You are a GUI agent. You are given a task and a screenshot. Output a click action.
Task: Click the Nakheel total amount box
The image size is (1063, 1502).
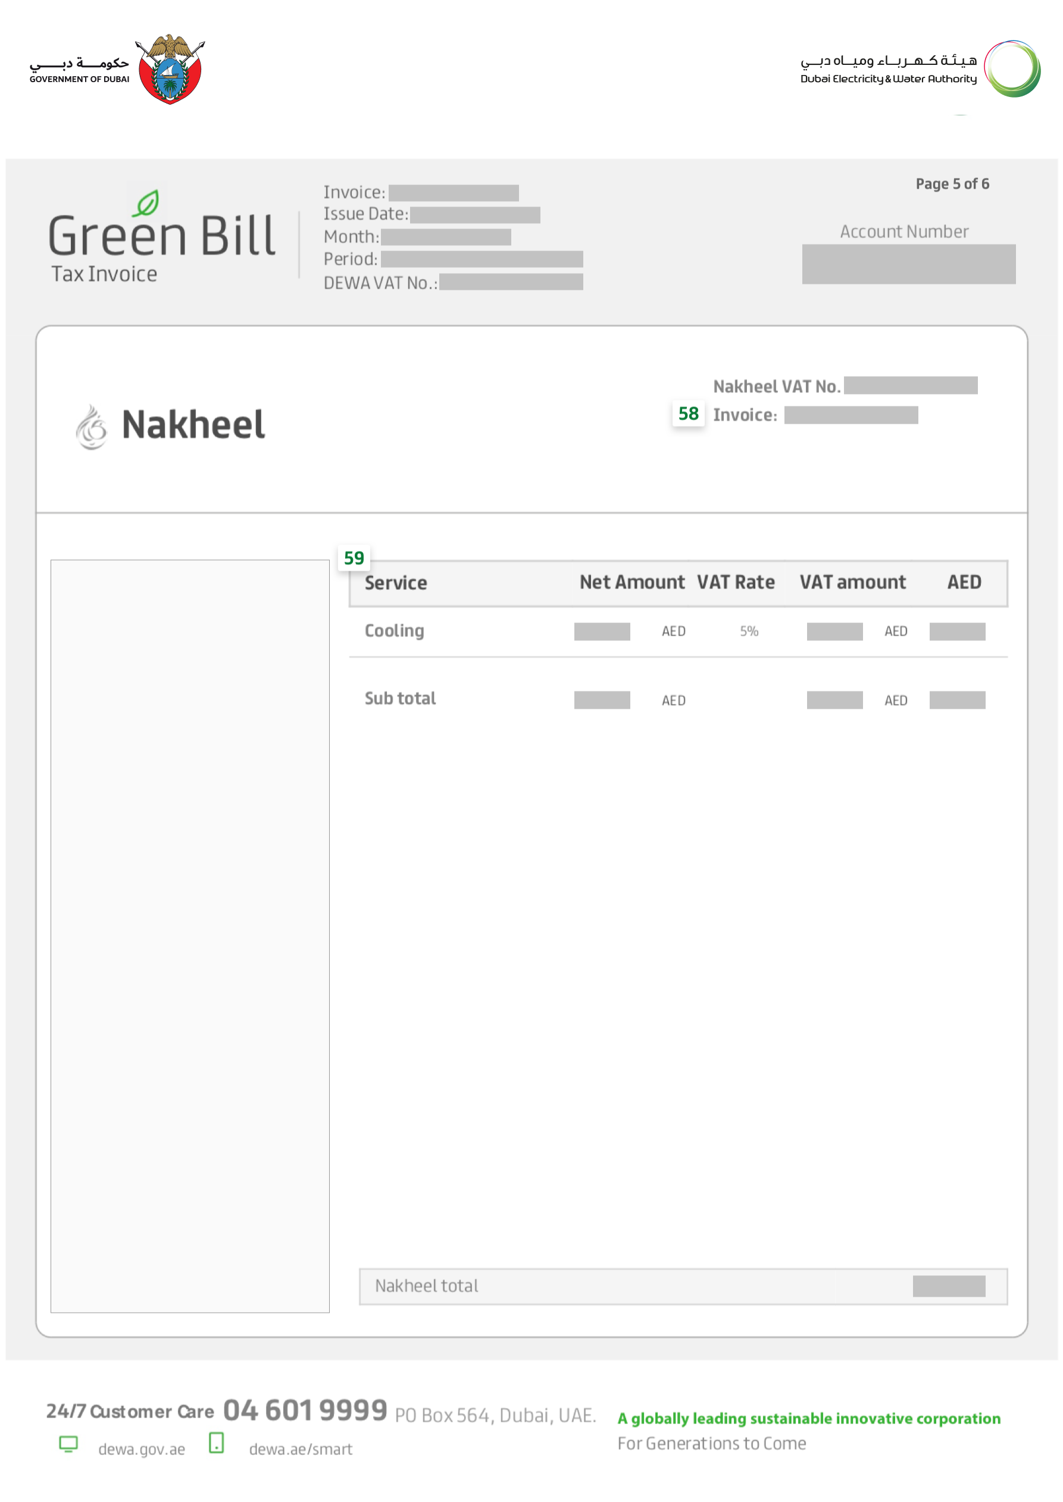coord(949,1286)
